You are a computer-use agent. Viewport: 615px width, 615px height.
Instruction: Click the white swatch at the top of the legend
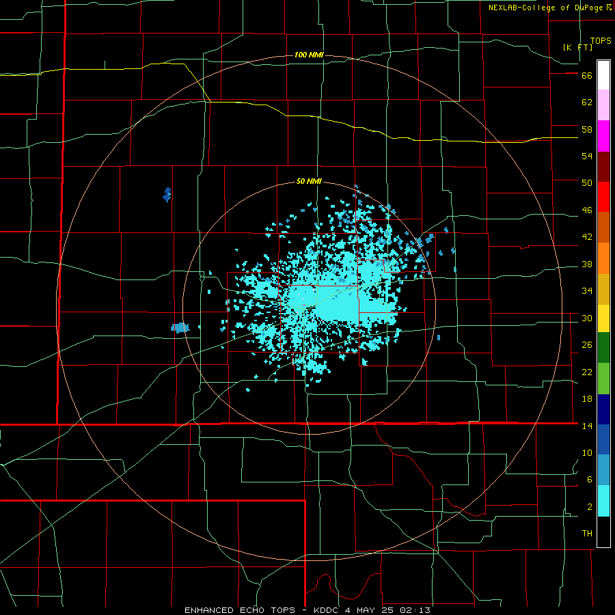[x=603, y=75]
